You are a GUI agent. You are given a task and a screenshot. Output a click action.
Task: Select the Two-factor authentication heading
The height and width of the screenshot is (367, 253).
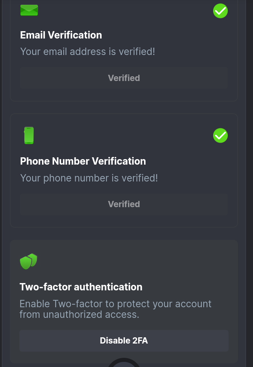(x=81, y=287)
